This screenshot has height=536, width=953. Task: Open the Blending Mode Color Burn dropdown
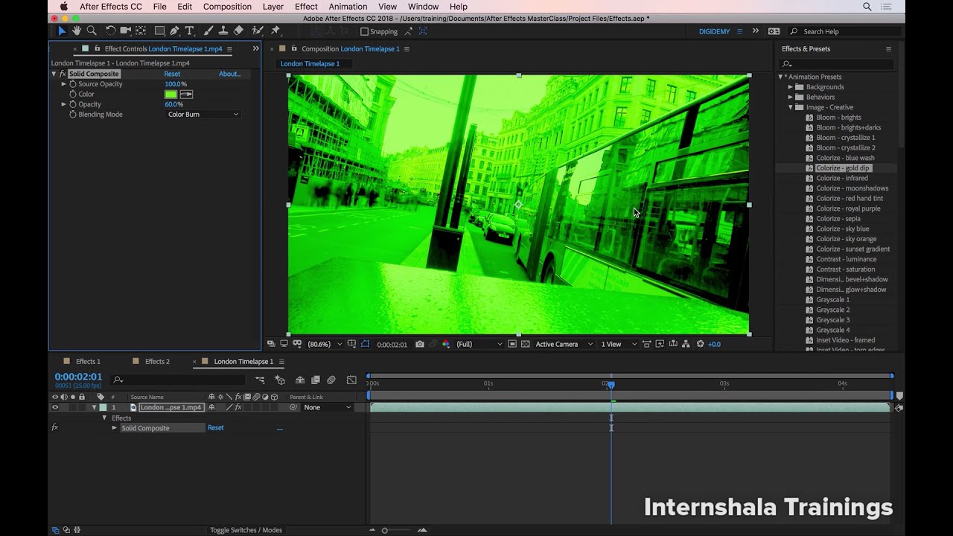coord(203,115)
